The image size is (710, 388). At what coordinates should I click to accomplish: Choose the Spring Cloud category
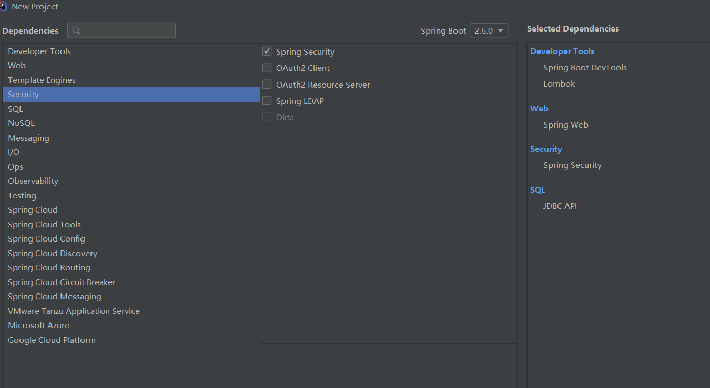[x=131, y=210]
